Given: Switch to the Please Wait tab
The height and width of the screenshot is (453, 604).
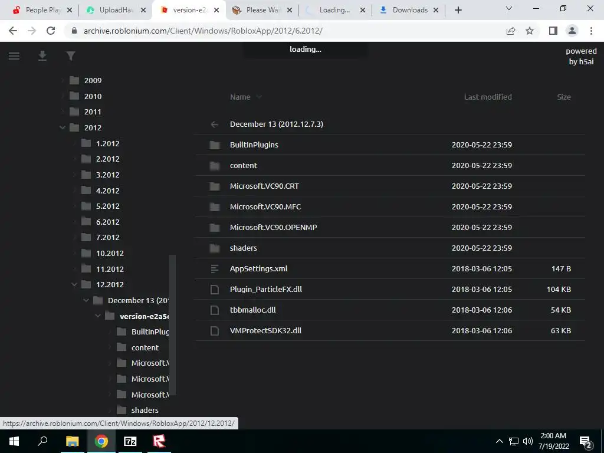Looking at the screenshot, I should point(263,10).
